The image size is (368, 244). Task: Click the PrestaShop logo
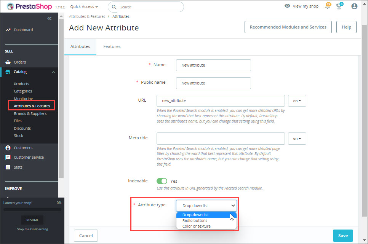tap(29, 6)
